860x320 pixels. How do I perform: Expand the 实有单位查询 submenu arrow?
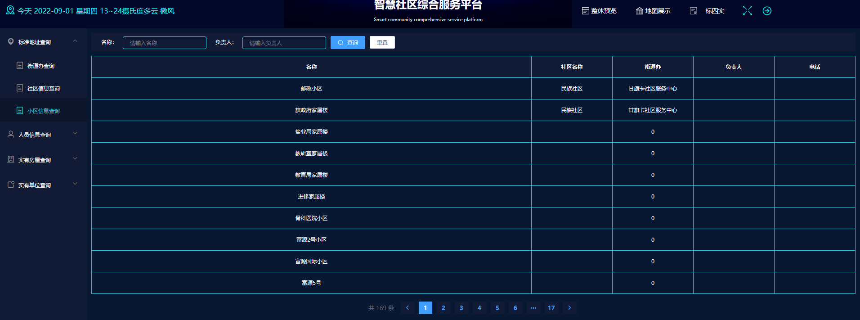coord(75,184)
